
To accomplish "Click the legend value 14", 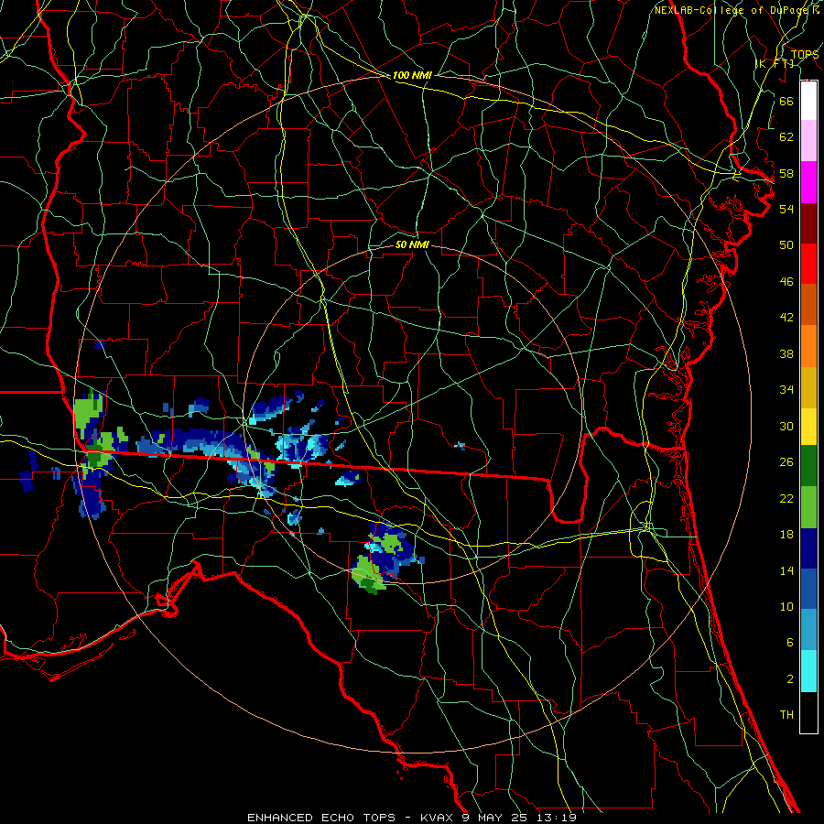I will (x=786, y=570).
